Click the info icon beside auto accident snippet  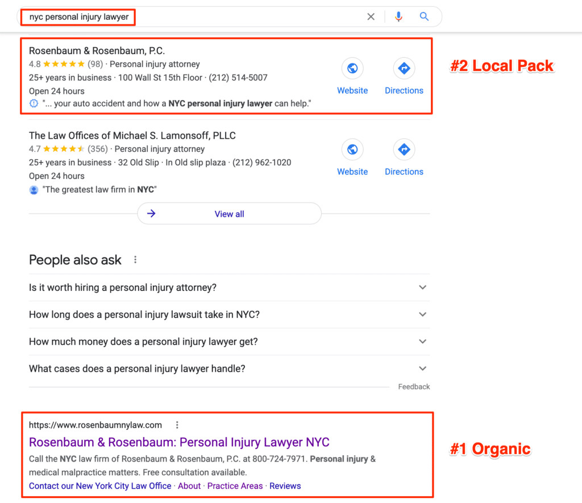pyautogui.click(x=34, y=103)
